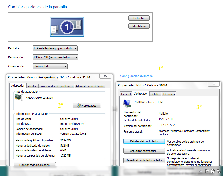Viewport: 223px width, 176px height.
Task: Select the 512 MB dedicated video memory value
Action: click(65, 146)
